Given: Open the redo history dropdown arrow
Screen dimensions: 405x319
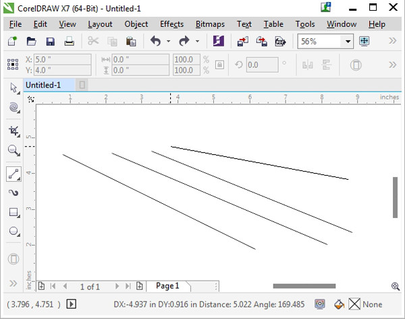Looking at the screenshot, I should [x=197, y=41].
